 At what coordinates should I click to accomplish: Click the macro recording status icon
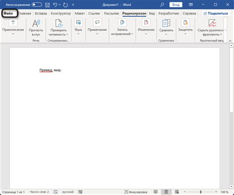coord(80,192)
